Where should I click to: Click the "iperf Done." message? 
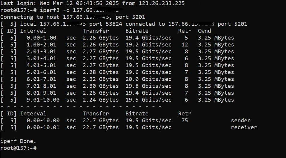18,141
